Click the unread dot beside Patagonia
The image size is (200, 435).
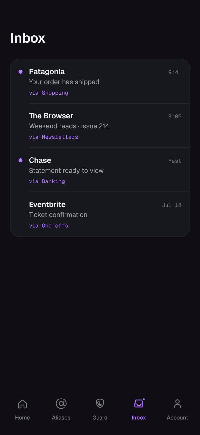(20, 72)
